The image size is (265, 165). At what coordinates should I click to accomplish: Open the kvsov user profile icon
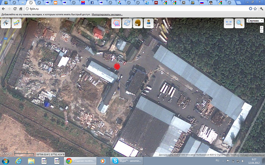point(148,23)
